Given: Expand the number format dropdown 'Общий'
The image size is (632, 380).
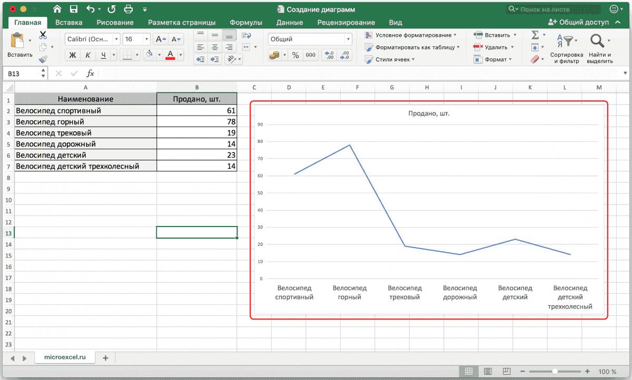Looking at the screenshot, I should click(310, 39).
